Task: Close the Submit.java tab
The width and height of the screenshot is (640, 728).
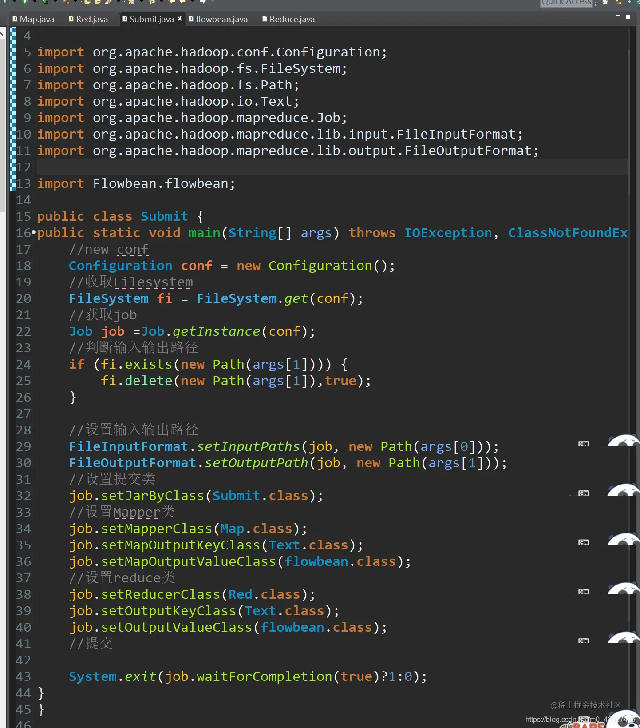Action: click(x=180, y=19)
